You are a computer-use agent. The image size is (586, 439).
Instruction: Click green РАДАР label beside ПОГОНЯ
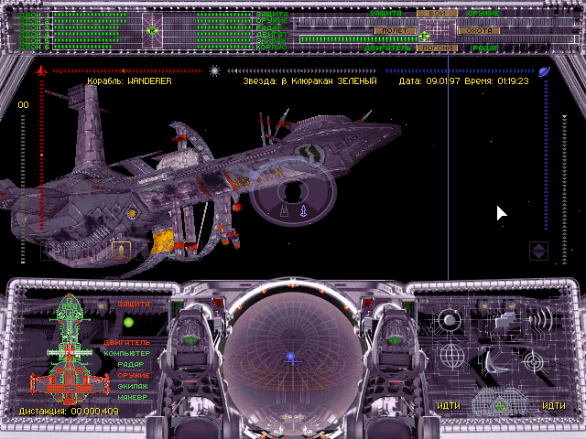485,48
